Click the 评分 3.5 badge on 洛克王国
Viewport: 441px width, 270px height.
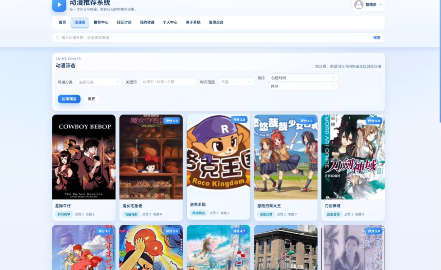pos(239,120)
